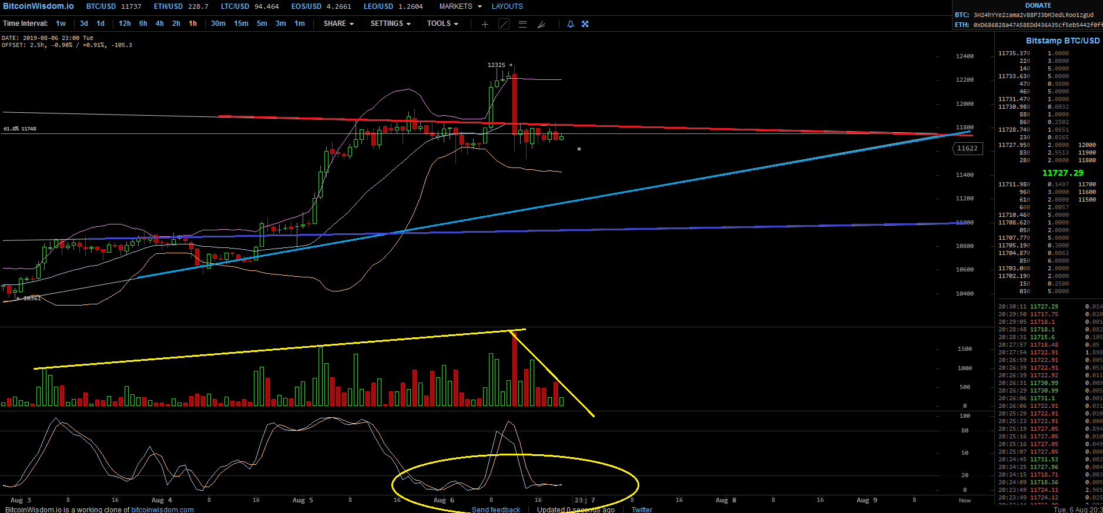Change chart to 3m interval
Screen dimensions: 1103x513
(281, 24)
